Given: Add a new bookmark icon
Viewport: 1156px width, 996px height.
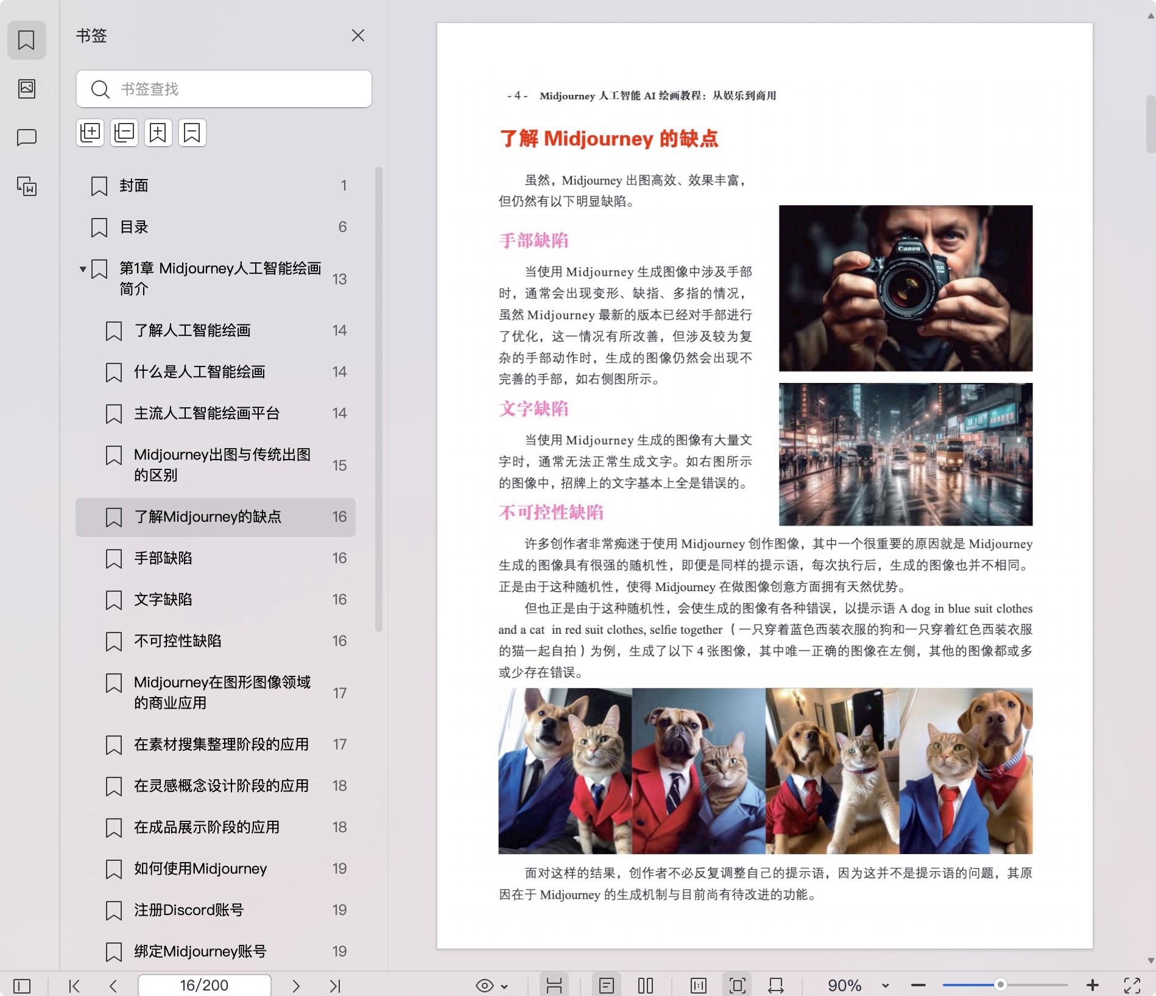Looking at the screenshot, I should [x=158, y=133].
